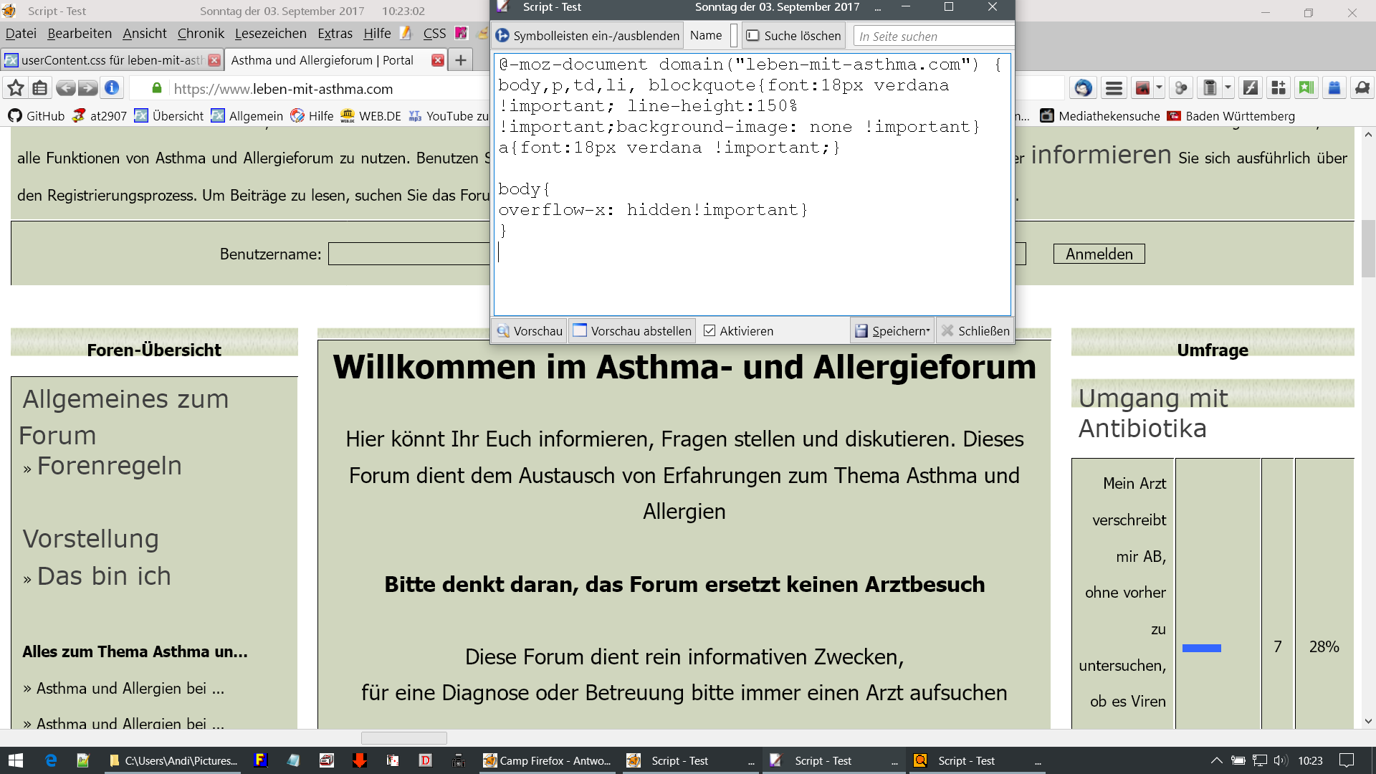Click the green bookmarks star icon
The width and height of the screenshot is (1376, 774).
tap(1306, 88)
